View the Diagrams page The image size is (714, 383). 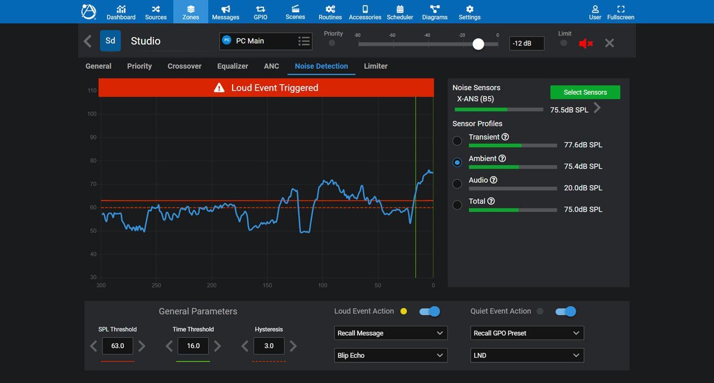click(435, 11)
